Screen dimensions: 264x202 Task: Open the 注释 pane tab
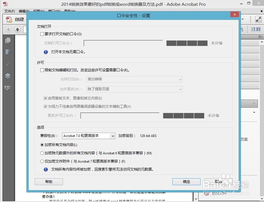point(256,29)
